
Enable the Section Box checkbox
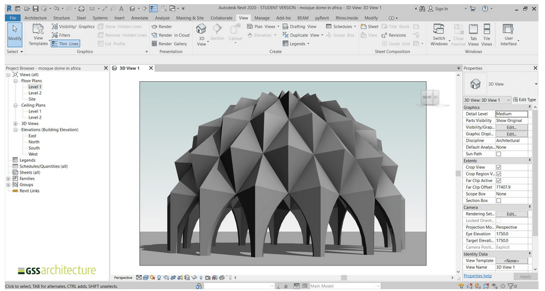click(498, 201)
